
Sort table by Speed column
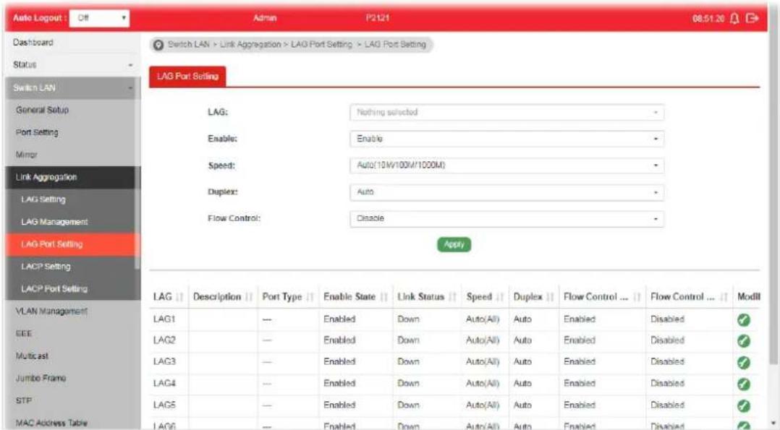coord(501,297)
